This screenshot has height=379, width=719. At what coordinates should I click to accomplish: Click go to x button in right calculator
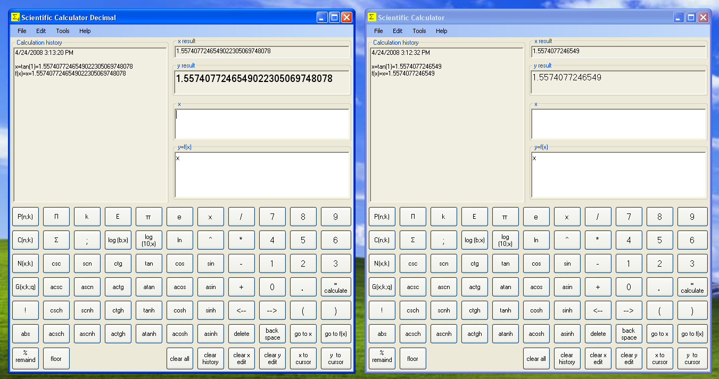(x=660, y=334)
